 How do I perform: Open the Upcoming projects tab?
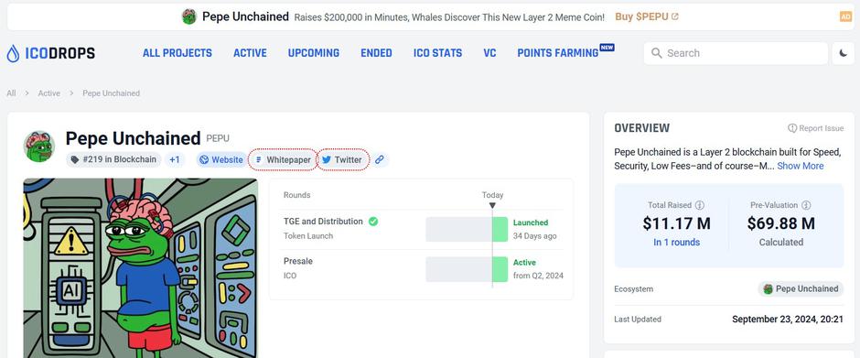tap(314, 53)
